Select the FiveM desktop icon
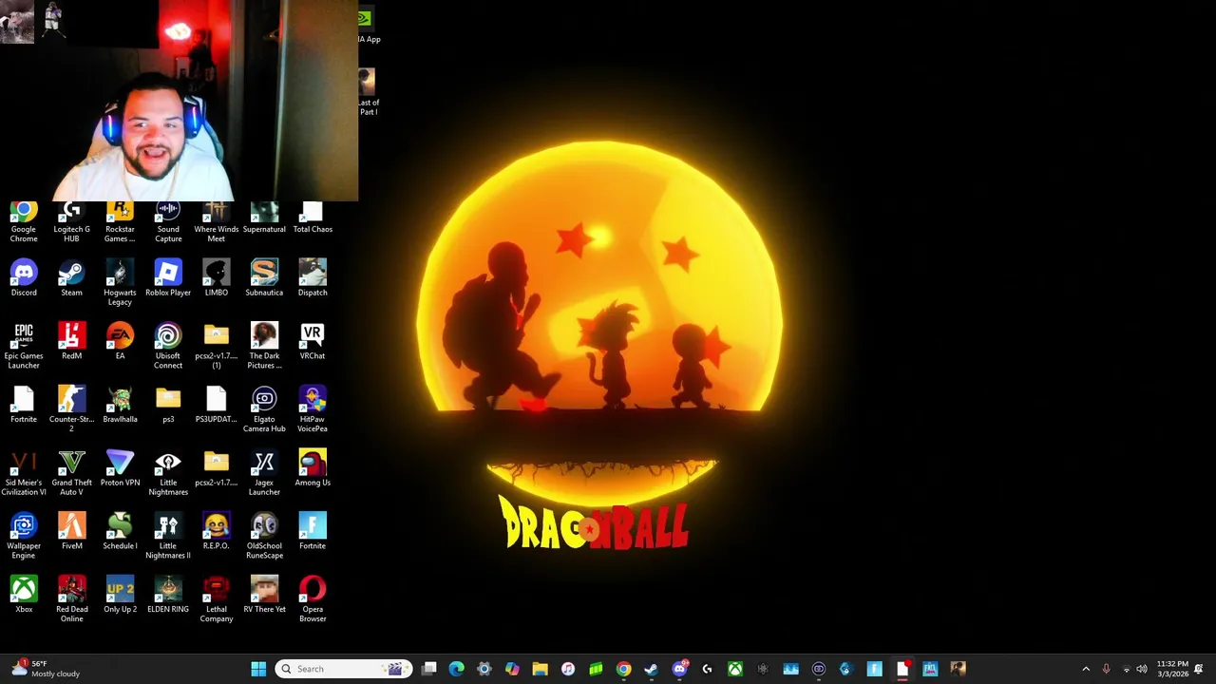The image size is (1216, 684). coord(71,532)
